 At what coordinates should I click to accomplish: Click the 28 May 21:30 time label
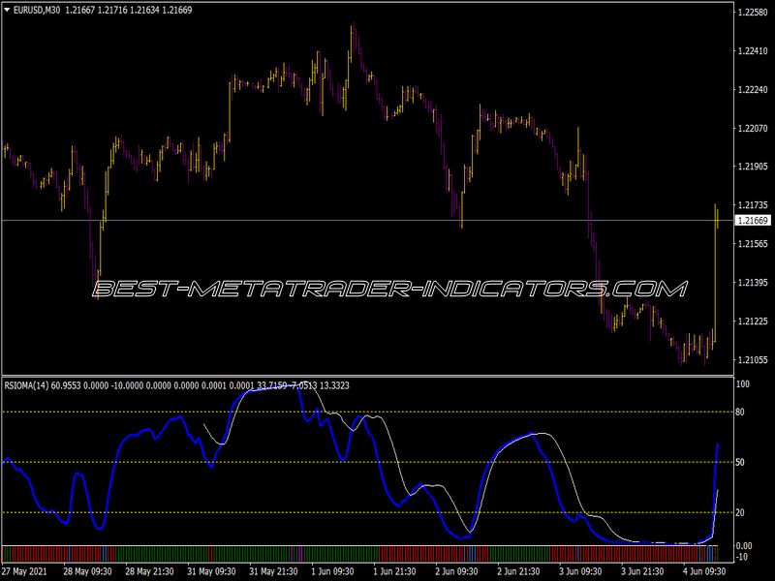click(x=149, y=571)
